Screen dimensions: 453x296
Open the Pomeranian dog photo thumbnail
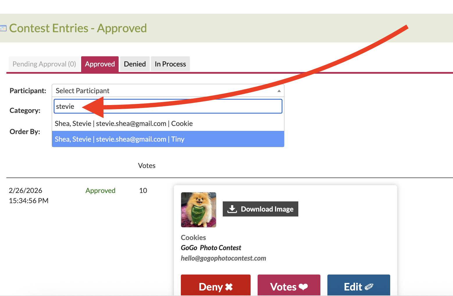pyautogui.click(x=199, y=210)
